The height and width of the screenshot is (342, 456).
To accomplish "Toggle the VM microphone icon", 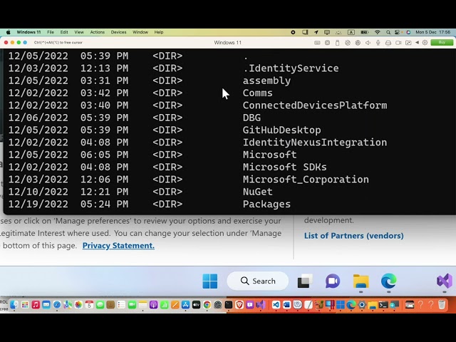I will tap(378, 43).
